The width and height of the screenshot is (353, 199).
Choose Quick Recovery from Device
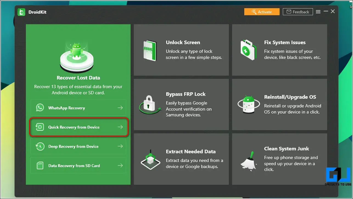click(x=78, y=127)
